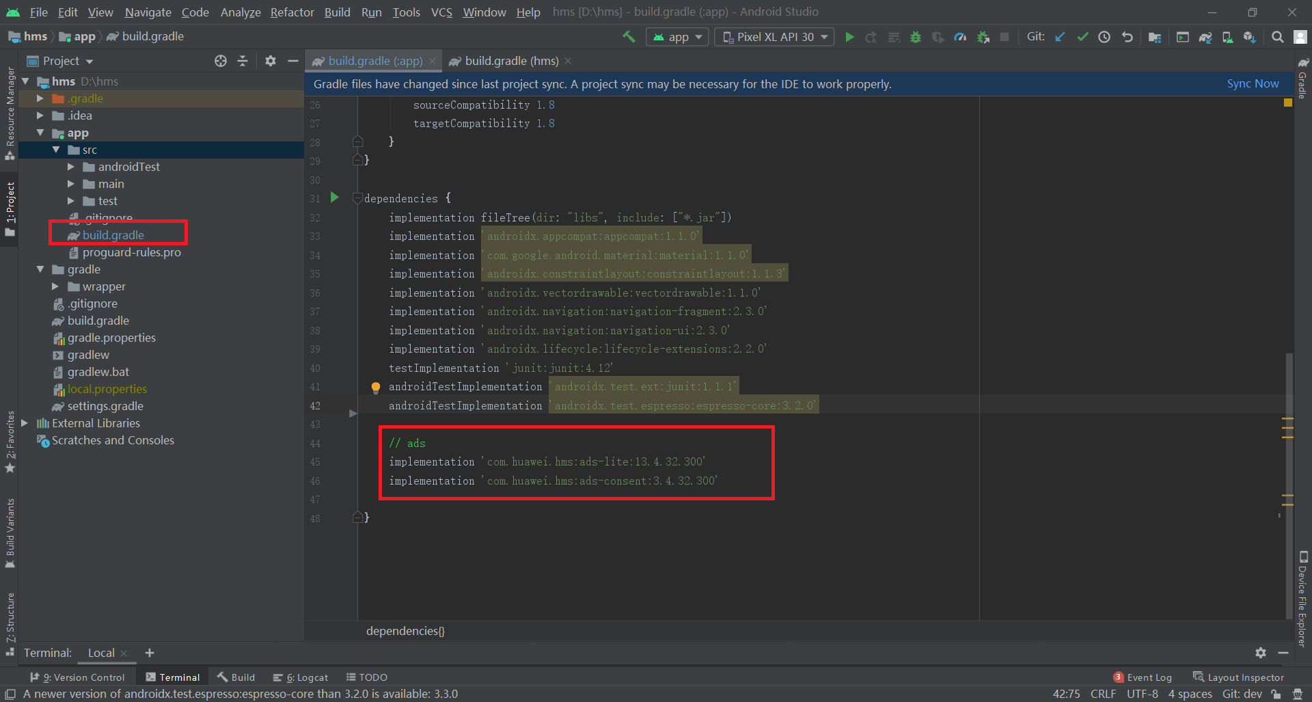Select the build.gradle (:app) tab
The width and height of the screenshot is (1312, 702).
(375, 61)
